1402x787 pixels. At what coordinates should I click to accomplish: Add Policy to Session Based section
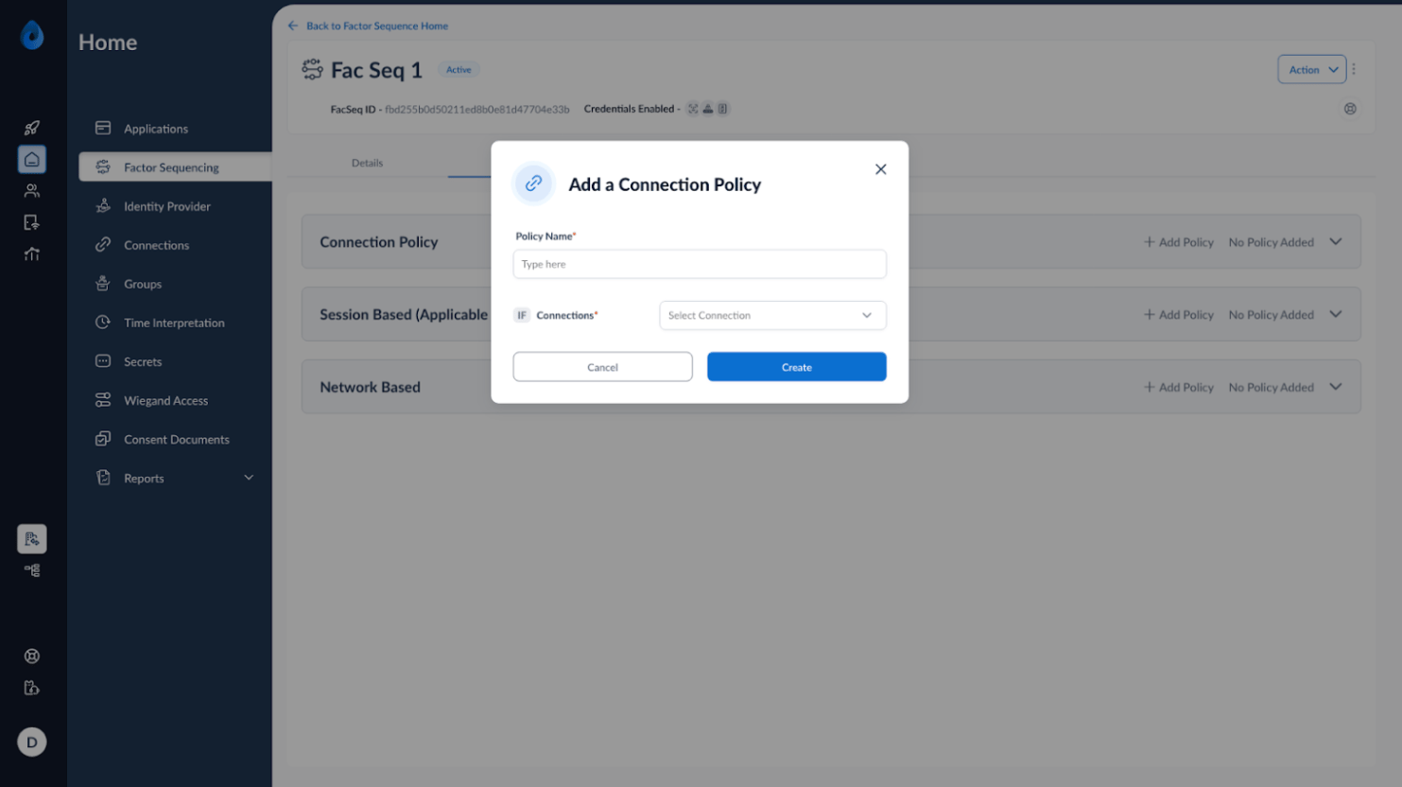(1178, 314)
